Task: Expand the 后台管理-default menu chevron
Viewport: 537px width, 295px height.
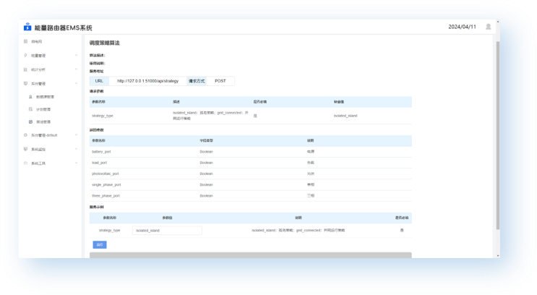Action: (76, 135)
